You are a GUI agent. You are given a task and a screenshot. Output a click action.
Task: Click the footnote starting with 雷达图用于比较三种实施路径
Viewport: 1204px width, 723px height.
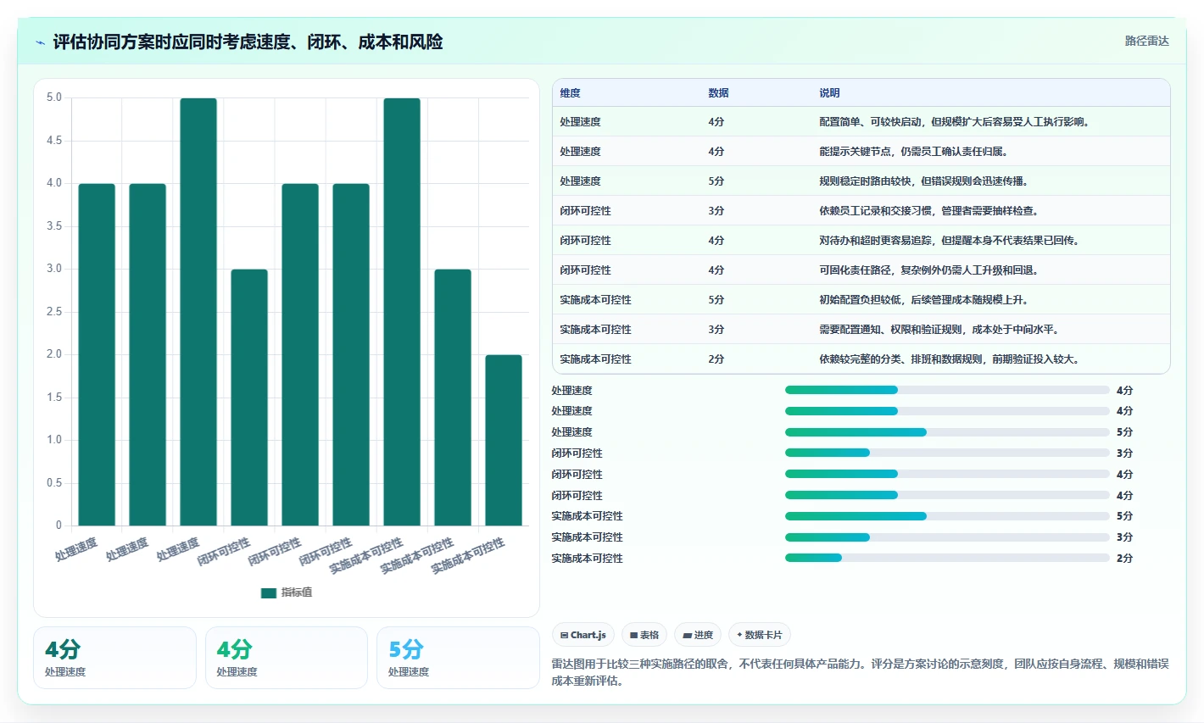click(x=861, y=672)
